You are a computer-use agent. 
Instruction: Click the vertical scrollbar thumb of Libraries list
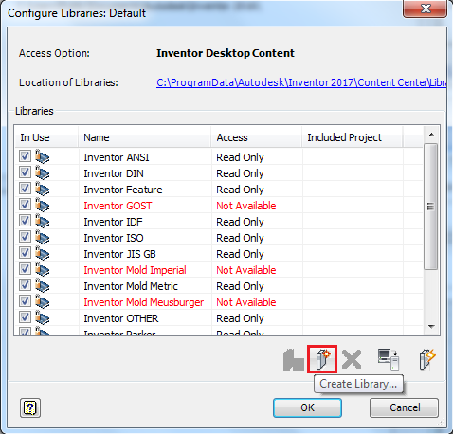[x=430, y=207]
